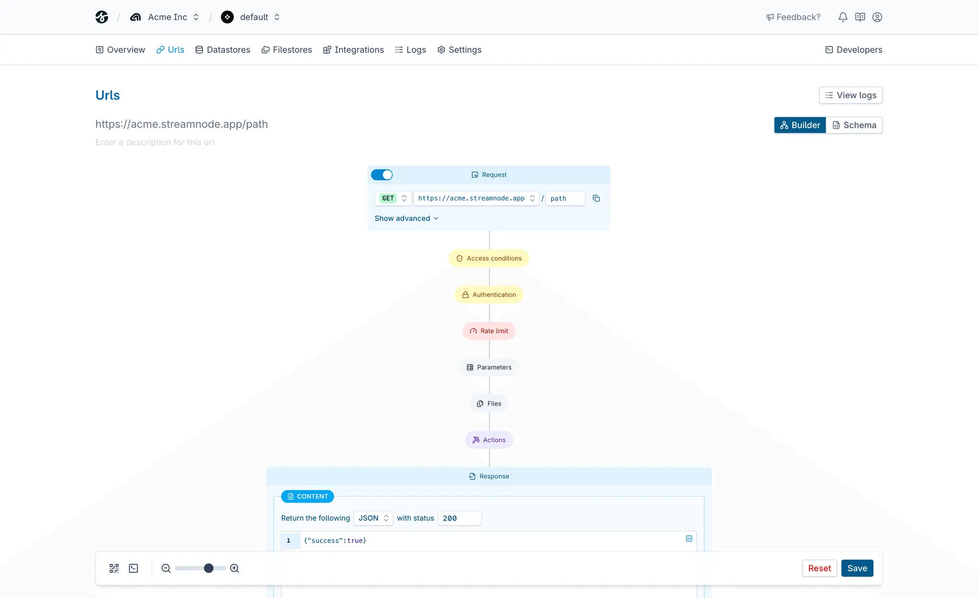Select the Urls tab
The height and width of the screenshot is (598, 978).
coord(170,50)
